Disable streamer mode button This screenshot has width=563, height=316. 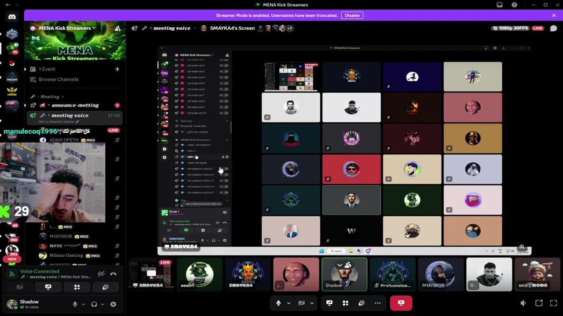pyautogui.click(x=352, y=15)
